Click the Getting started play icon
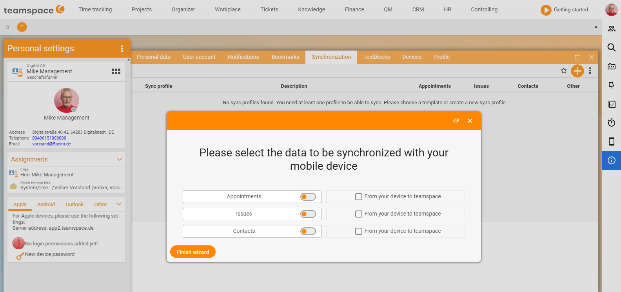 [546, 10]
